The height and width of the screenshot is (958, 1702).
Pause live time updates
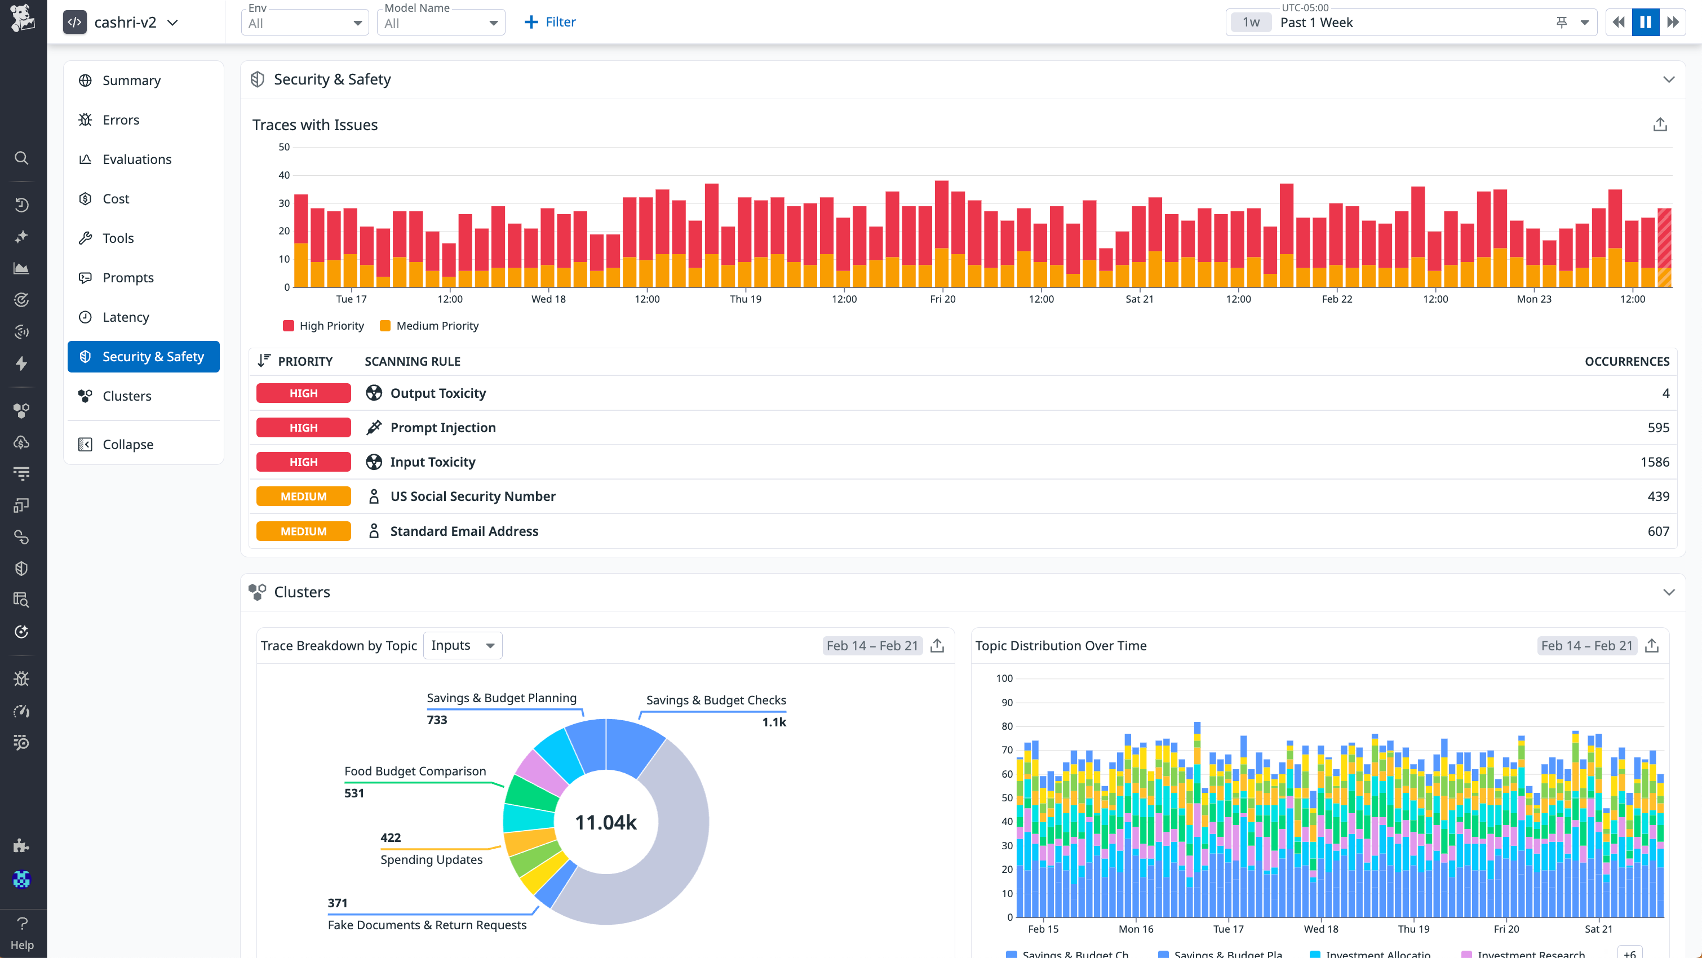(1645, 23)
